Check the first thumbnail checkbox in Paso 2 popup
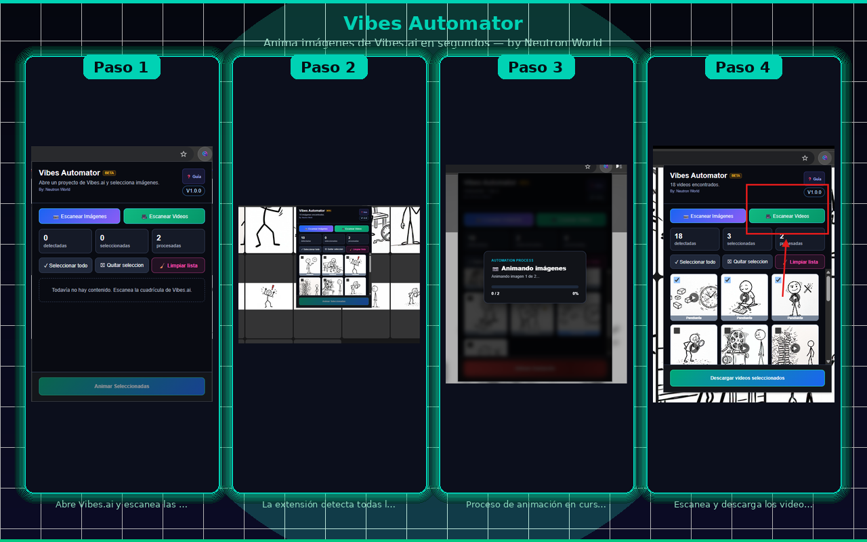This screenshot has height=542, width=867. [302, 257]
